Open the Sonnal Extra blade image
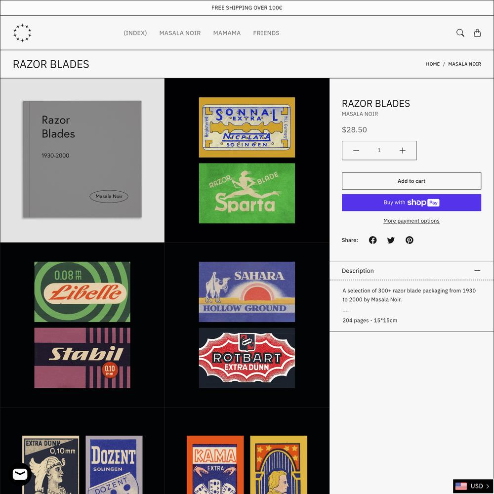The width and height of the screenshot is (494, 494). point(247,127)
